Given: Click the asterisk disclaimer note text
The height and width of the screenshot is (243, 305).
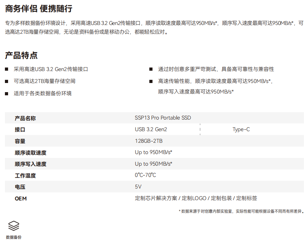Looking at the screenshot, I should coord(241,211).
